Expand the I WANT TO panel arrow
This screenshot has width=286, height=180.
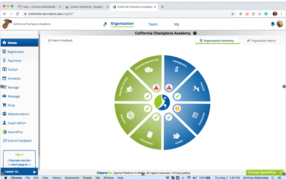[34, 172]
